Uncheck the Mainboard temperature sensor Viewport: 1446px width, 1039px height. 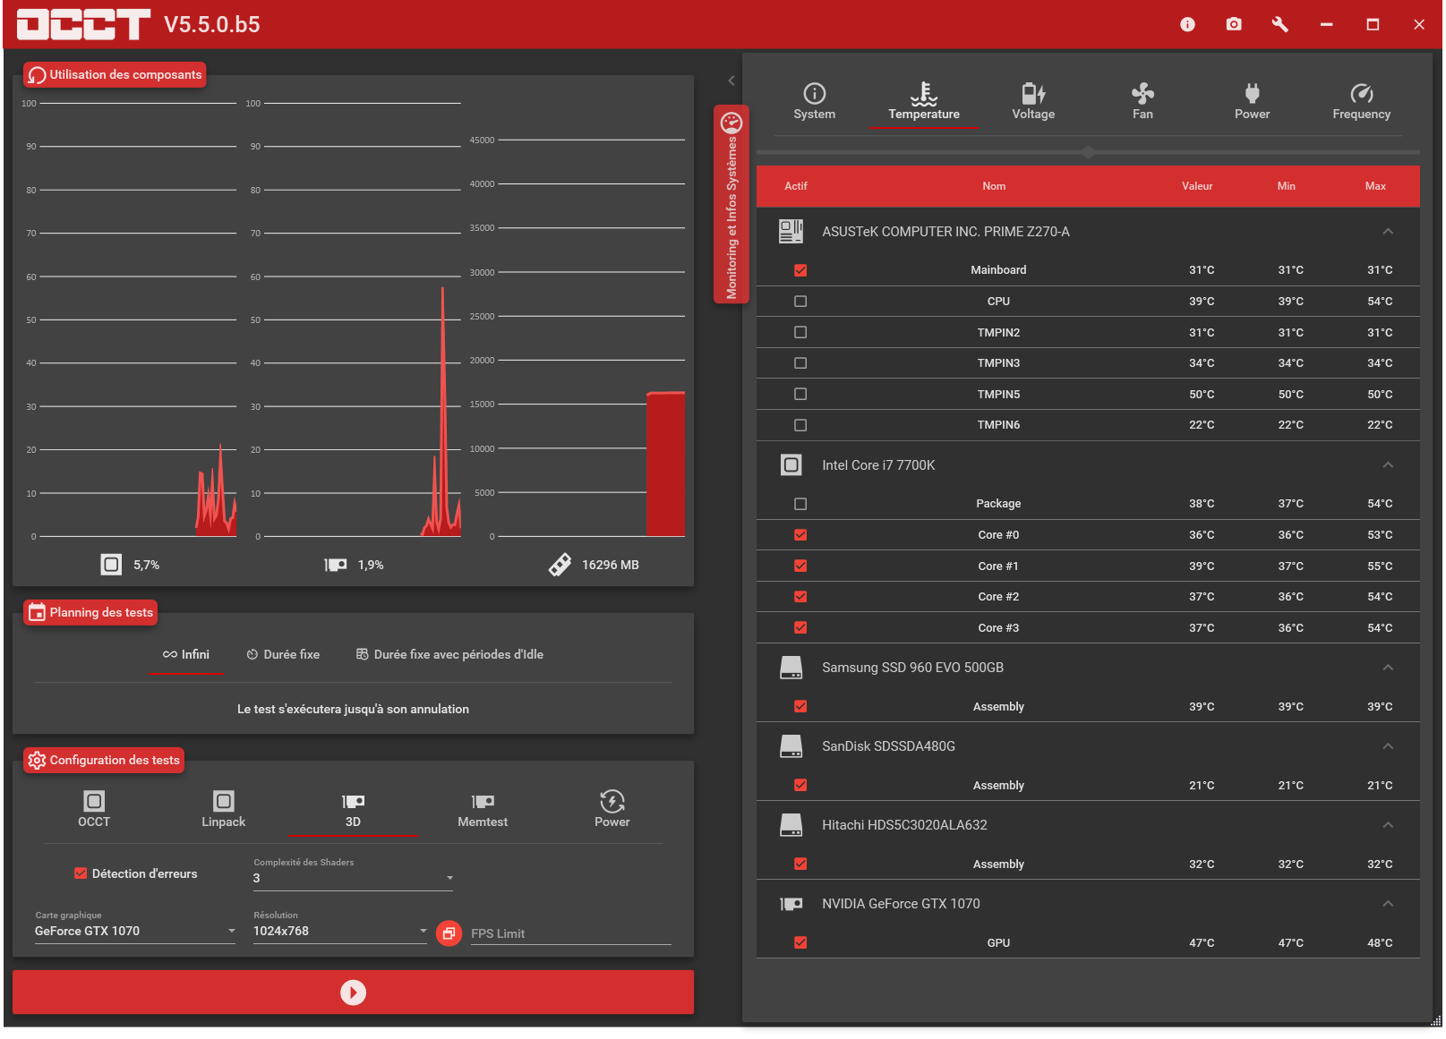800,269
